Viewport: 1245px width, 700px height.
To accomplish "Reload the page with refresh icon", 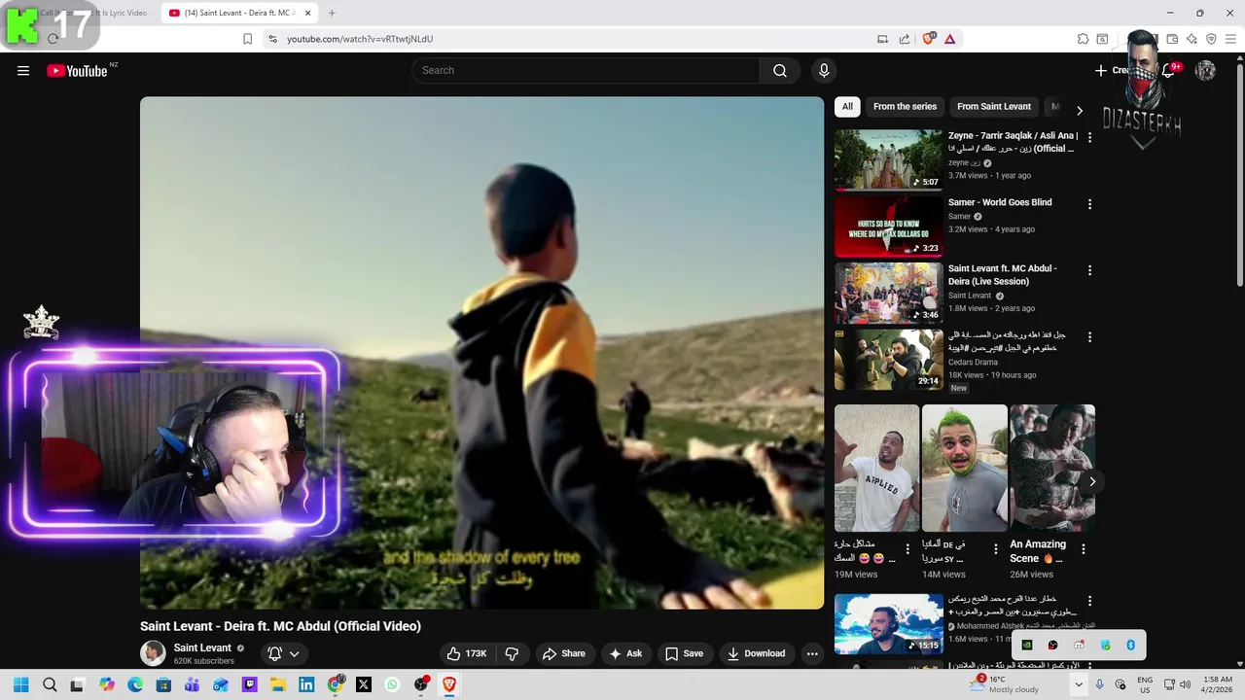I will [53, 39].
